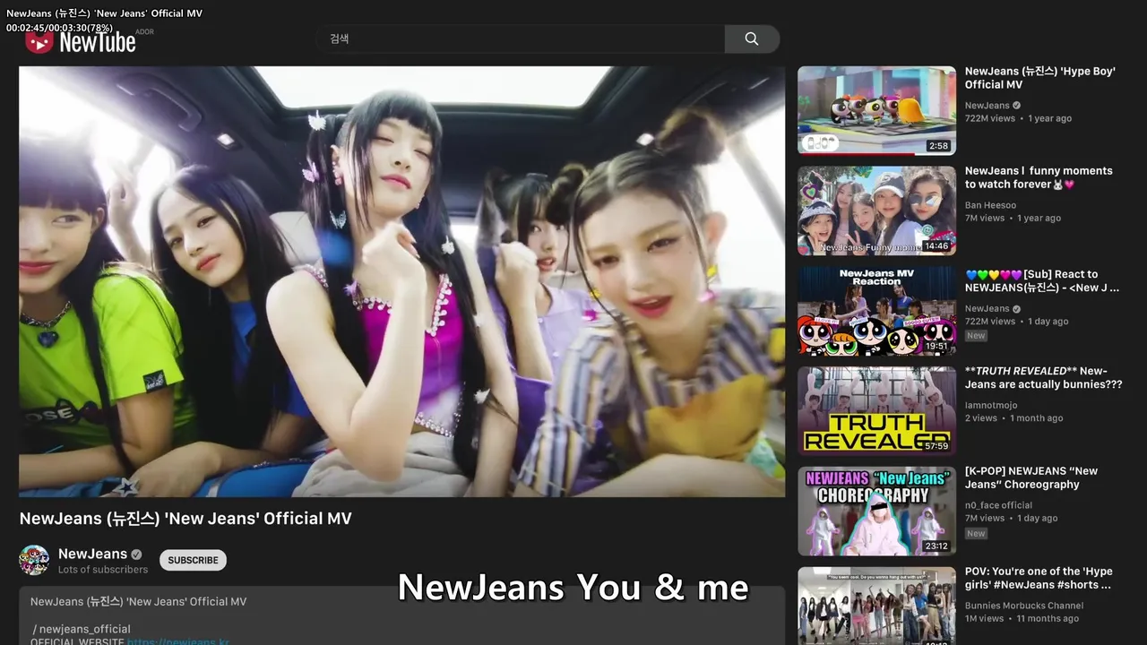Click the title NewJeans 'Hype Boy' Official MV
1147x645 pixels.
click(x=1040, y=78)
